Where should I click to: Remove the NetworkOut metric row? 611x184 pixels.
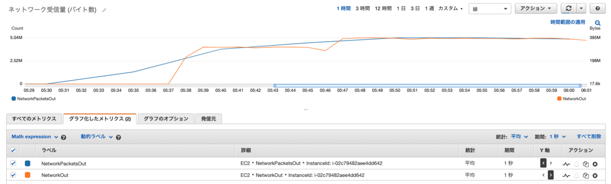[595, 175]
